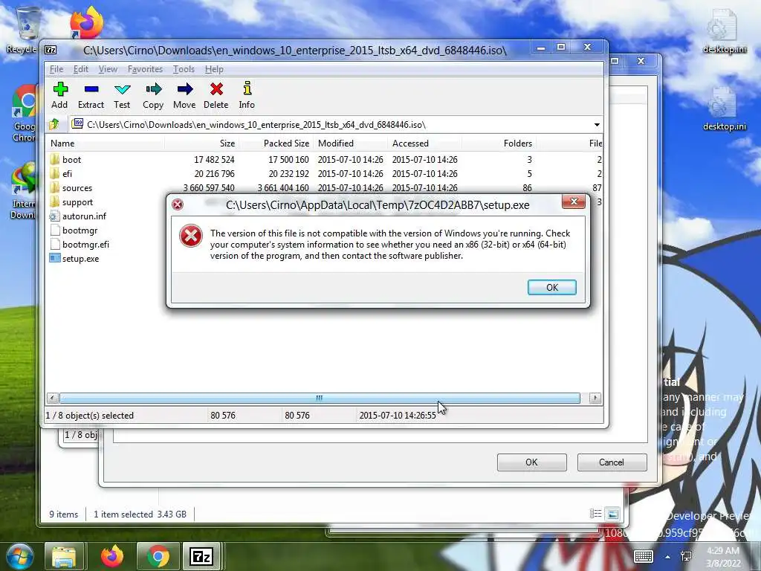Click Cancel in the background dialog
The image size is (761, 571).
click(612, 462)
